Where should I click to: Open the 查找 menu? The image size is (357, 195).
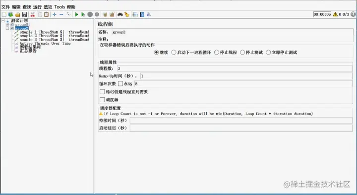(27, 7)
